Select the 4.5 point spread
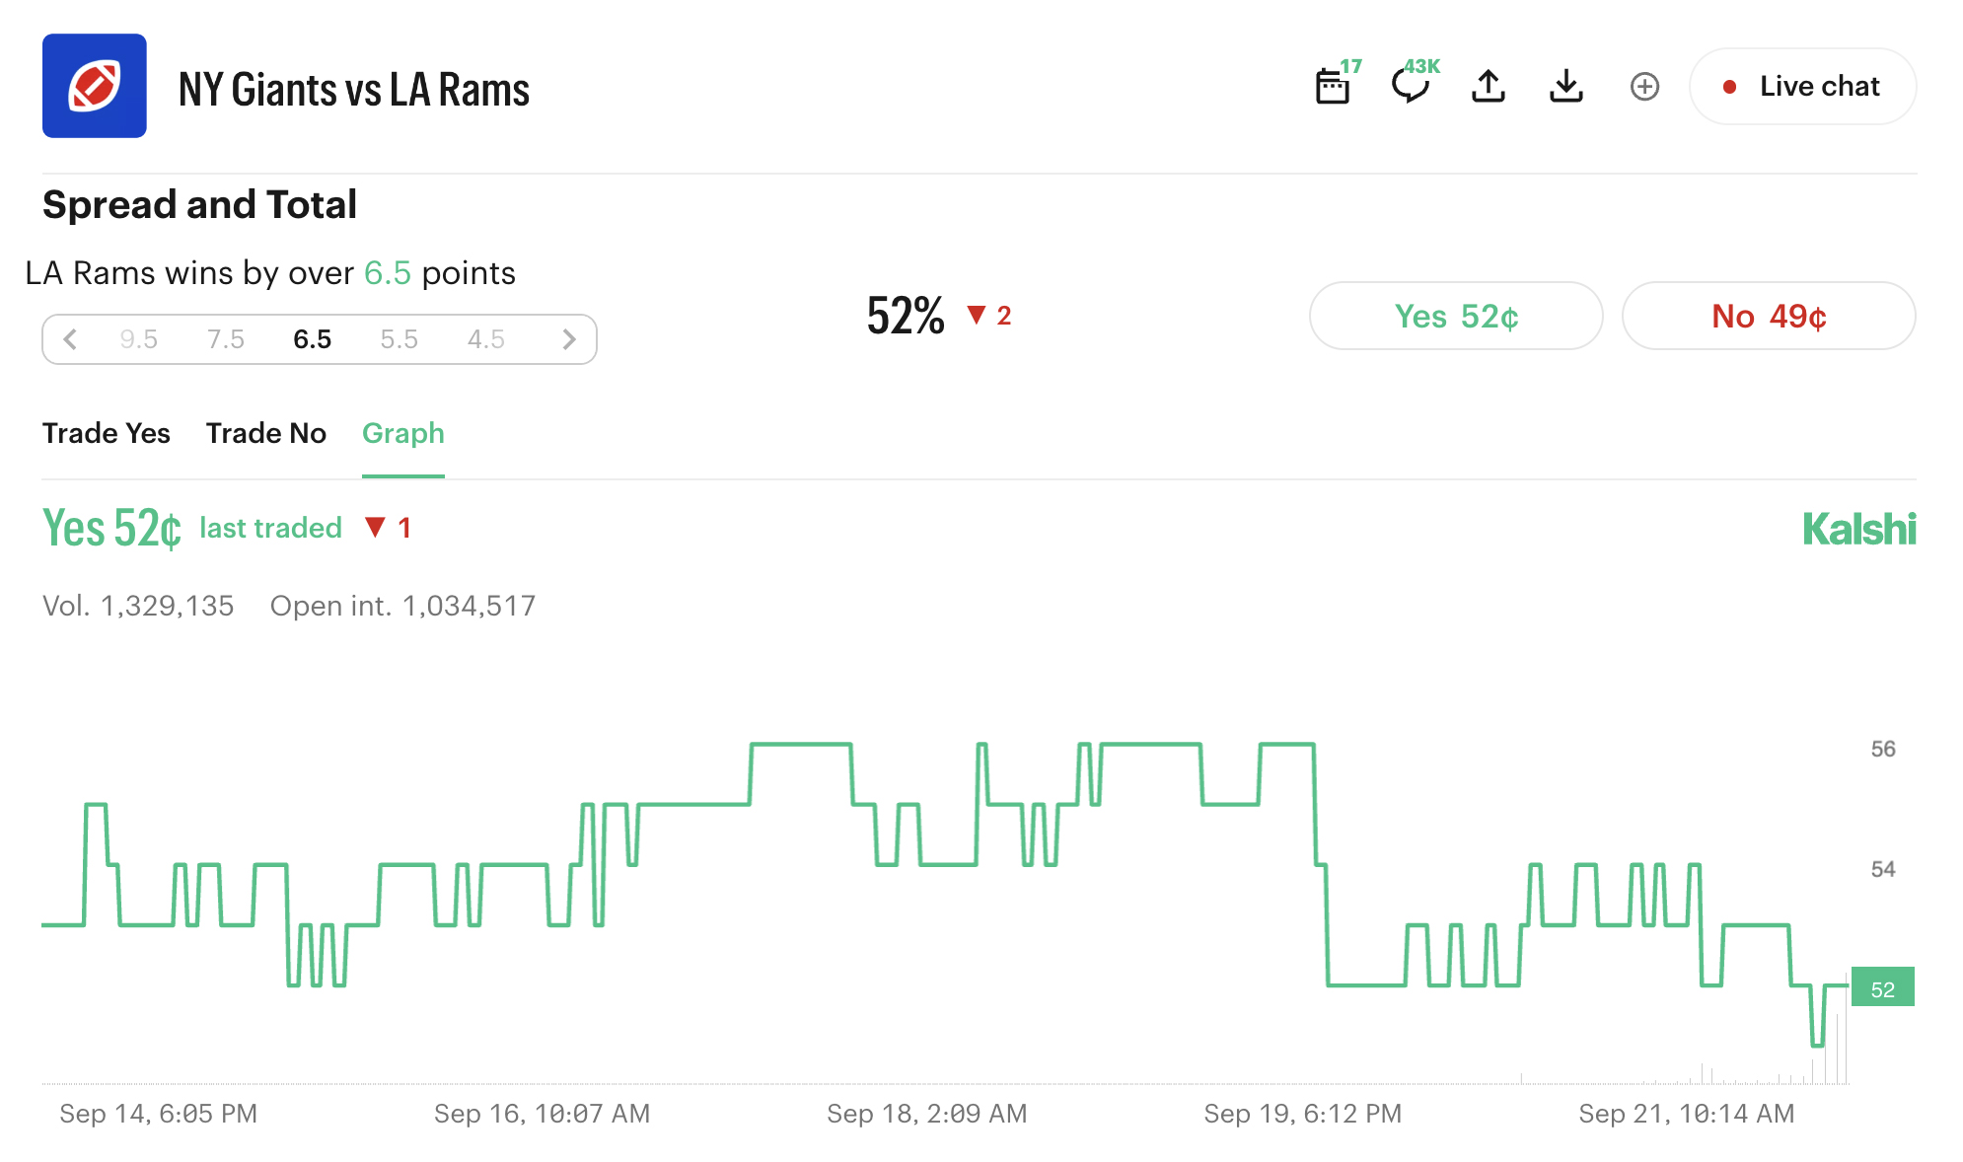This screenshot has height=1162, width=1963. pos(486,339)
